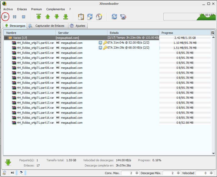Image resolution: width=217 pixels, height=177 pixels.
Task: Click the curved arrow icon in status bar
Action: pyautogui.click(x=21, y=173)
